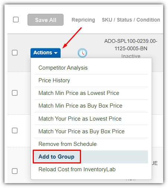Choose Competitor Analysis from Actions menu
Screen dimensions: 168x188
[x=91, y=68]
